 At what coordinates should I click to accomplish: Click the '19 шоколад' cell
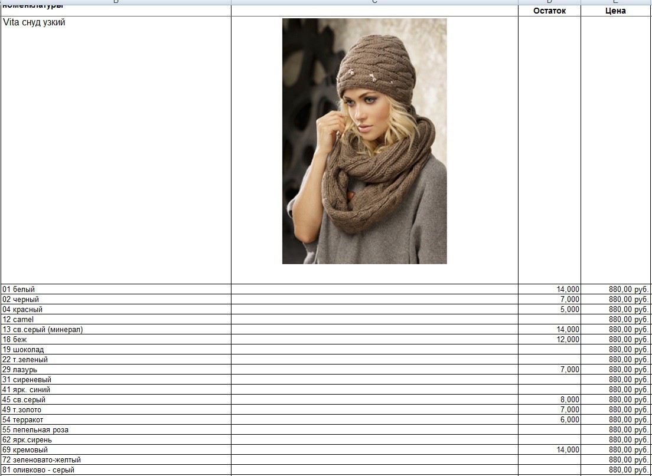[116, 349]
